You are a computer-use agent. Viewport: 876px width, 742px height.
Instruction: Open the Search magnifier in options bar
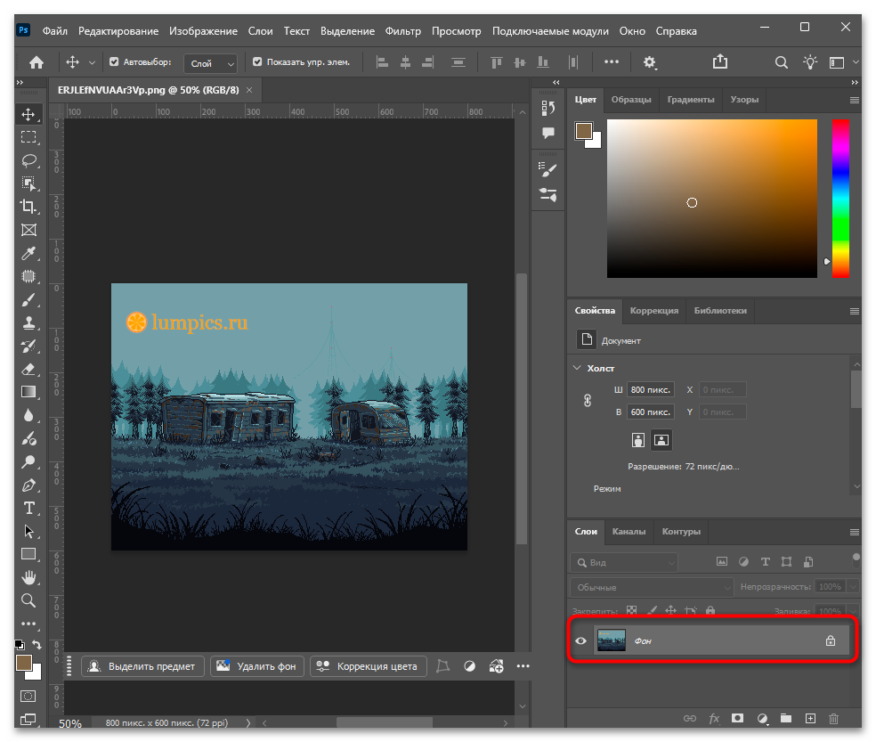pyautogui.click(x=782, y=62)
